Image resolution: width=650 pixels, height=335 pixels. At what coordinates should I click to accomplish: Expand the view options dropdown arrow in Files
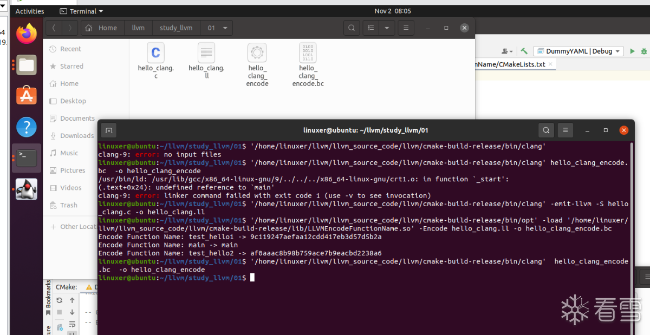click(x=386, y=28)
